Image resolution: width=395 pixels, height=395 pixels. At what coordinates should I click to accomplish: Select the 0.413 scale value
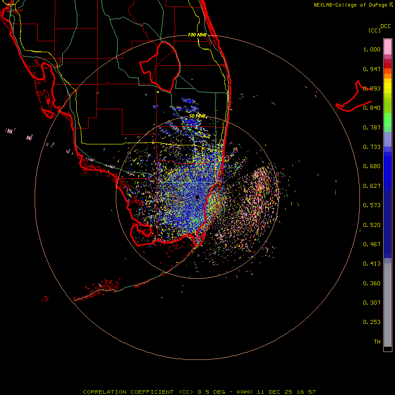point(372,264)
